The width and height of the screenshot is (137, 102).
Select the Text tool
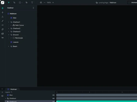coord(32,2)
